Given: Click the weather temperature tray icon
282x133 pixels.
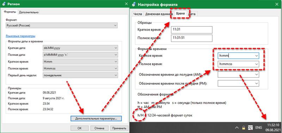Looking at the screenshot, I should (250, 127).
